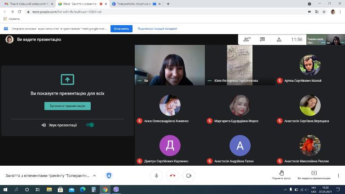Click muted mic icon of Маргарита Едуардівна Мороз
This screenshot has height=194, width=345.
pos(209,121)
